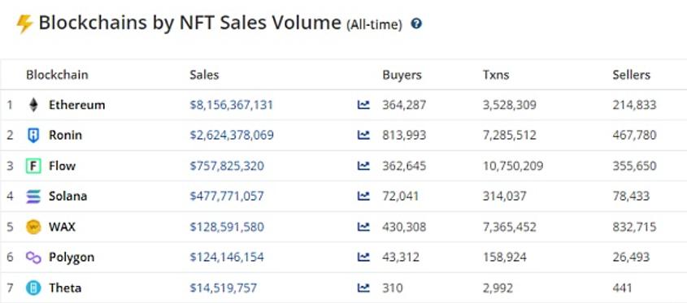Screen dimensions: 687x303
Task: Open the Theta sales chart icon
Action: (363, 288)
